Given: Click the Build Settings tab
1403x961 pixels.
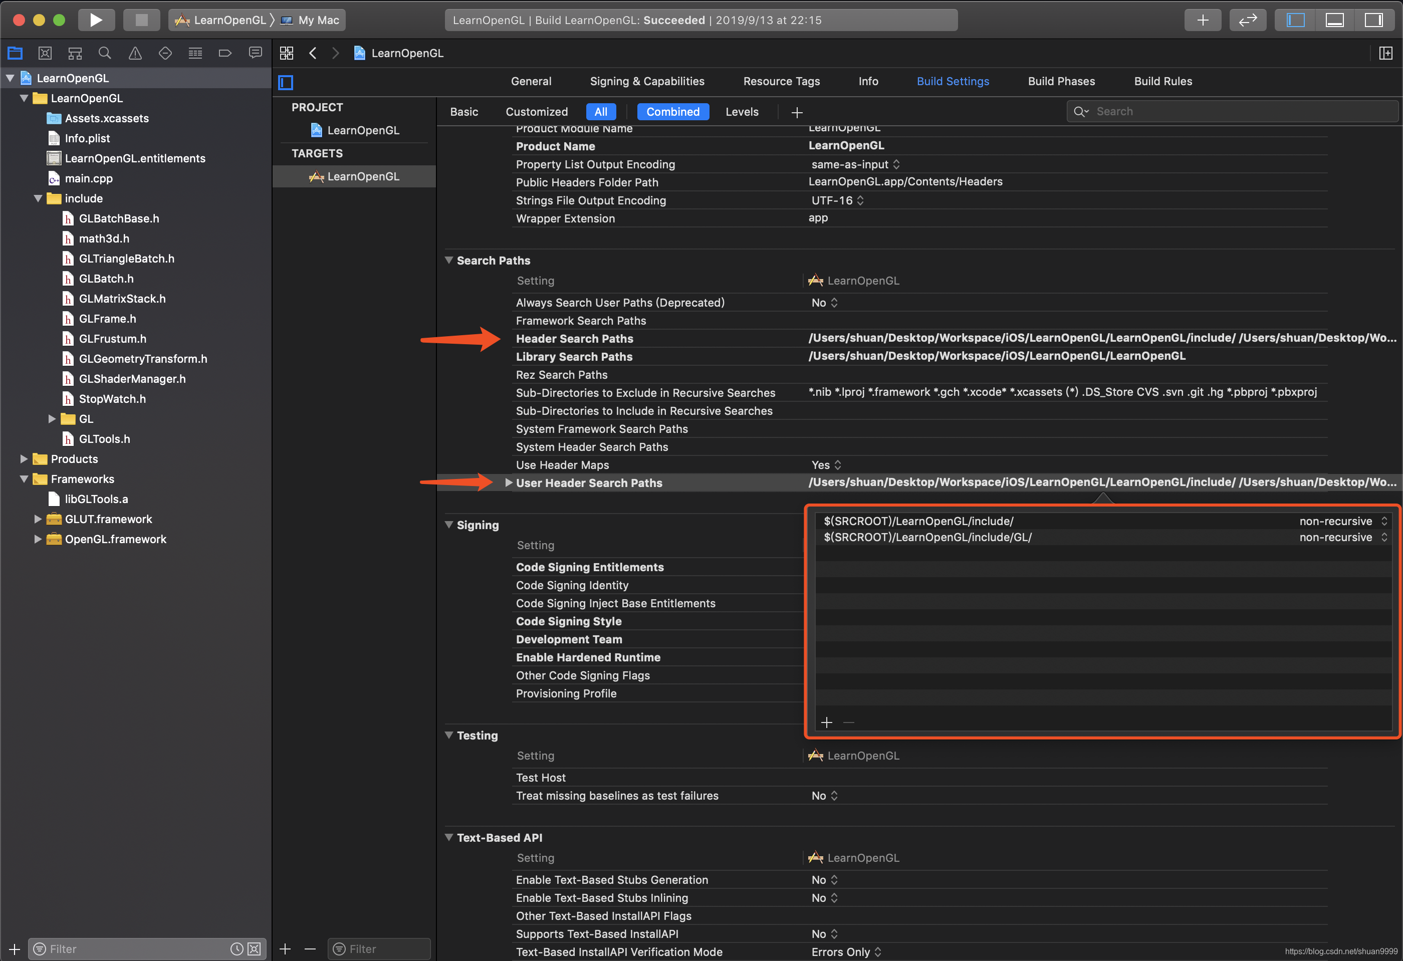Looking at the screenshot, I should pyautogui.click(x=952, y=80).
